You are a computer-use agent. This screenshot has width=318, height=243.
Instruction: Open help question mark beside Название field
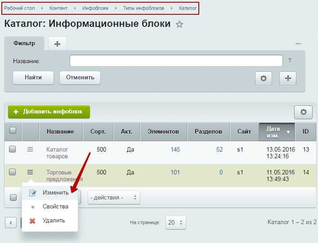tap(290, 60)
